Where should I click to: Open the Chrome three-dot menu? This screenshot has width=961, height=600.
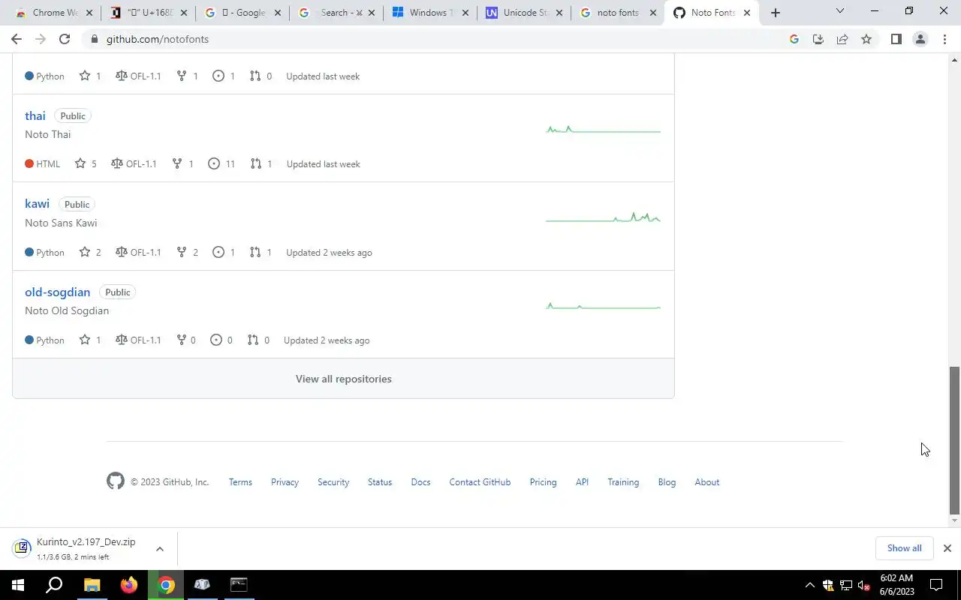point(944,39)
